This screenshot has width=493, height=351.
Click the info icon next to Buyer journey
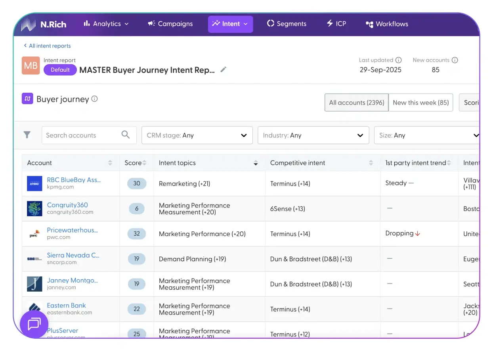pyautogui.click(x=94, y=99)
